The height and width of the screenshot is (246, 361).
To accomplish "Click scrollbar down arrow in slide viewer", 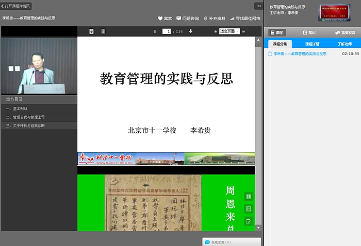I will [258, 228].
